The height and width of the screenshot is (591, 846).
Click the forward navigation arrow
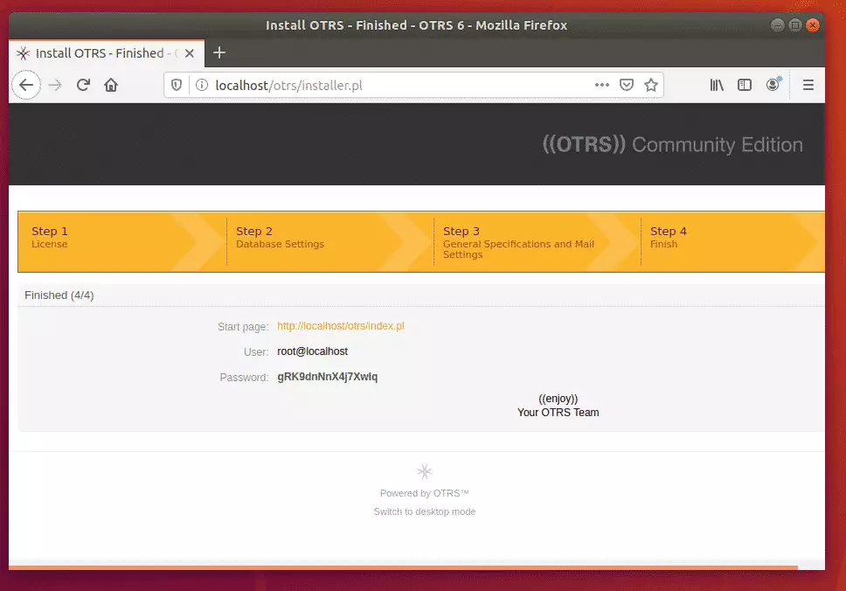click(x=55, y=85)
